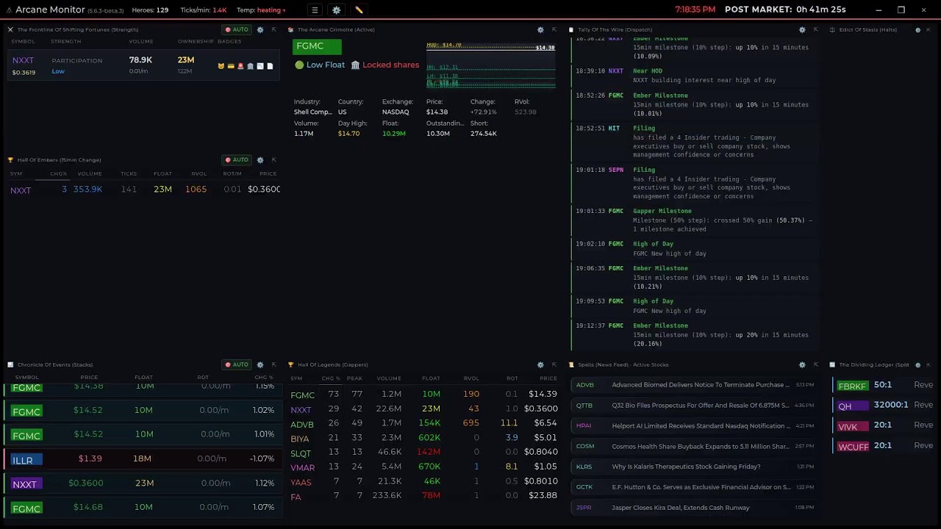Select SLQT row in Hall Of Legends
The height and width of the screenshot is (529, 941).
tap(423, 452)
